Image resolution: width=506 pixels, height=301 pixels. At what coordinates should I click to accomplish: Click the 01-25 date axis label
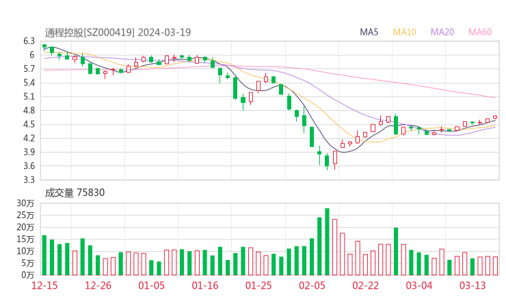[x=258, y=285]
